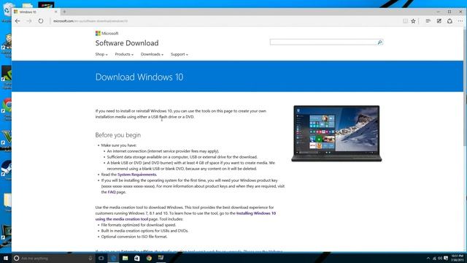
Task: Refresh the Windows 10 download page
Action: point(41,21)
